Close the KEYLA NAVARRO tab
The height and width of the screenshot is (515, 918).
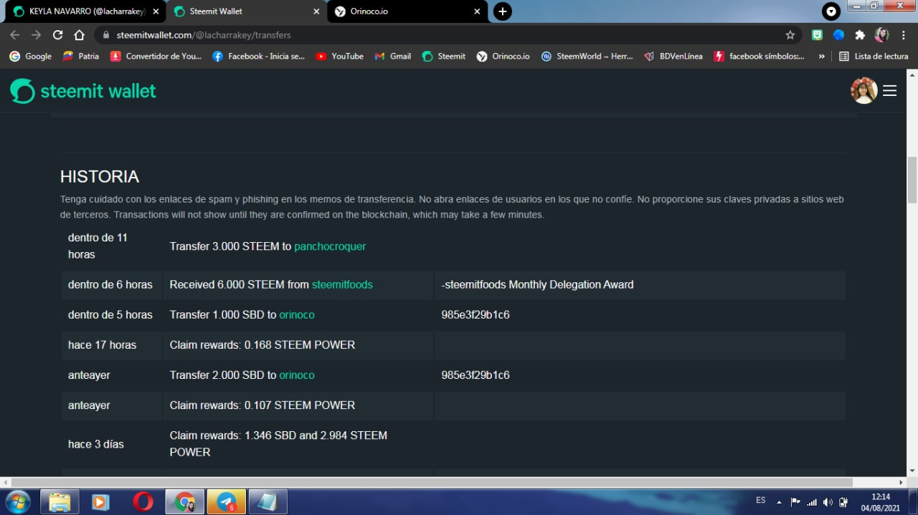[x=156, y=11]
